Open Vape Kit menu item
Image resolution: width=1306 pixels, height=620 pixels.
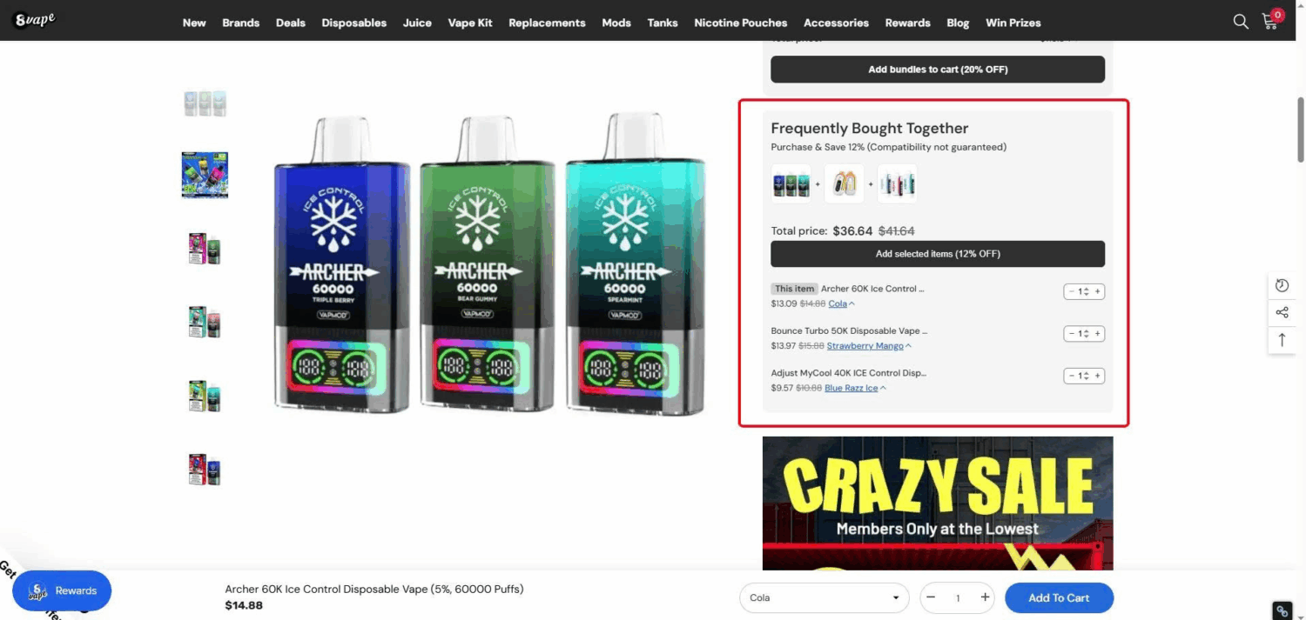point(470,23)
